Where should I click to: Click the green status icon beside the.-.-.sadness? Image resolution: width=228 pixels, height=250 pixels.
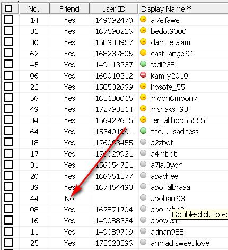click(x=143, y=131)
